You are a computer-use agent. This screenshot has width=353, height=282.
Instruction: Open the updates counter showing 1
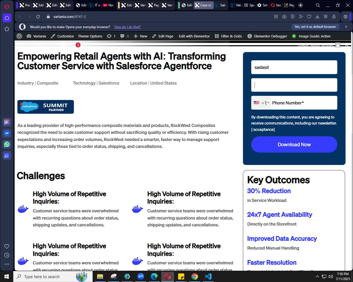click(x=111, y=36)
